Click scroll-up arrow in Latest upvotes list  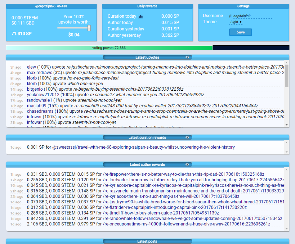pyautogui.click(x=286, y=62)
